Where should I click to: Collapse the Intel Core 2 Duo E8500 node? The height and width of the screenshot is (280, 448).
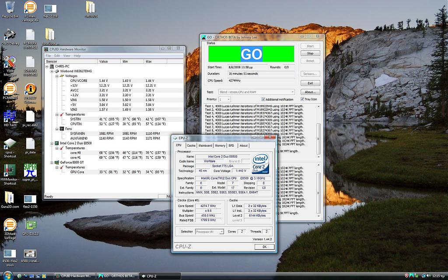[x=52, y=143]
